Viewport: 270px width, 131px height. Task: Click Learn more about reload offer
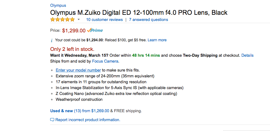click(157, 40)
